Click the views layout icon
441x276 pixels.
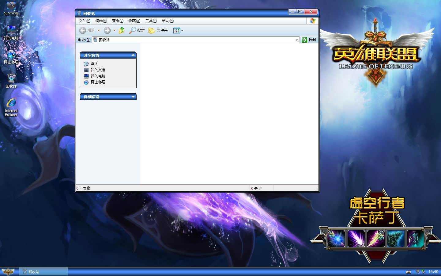click(x=176, y=30)
